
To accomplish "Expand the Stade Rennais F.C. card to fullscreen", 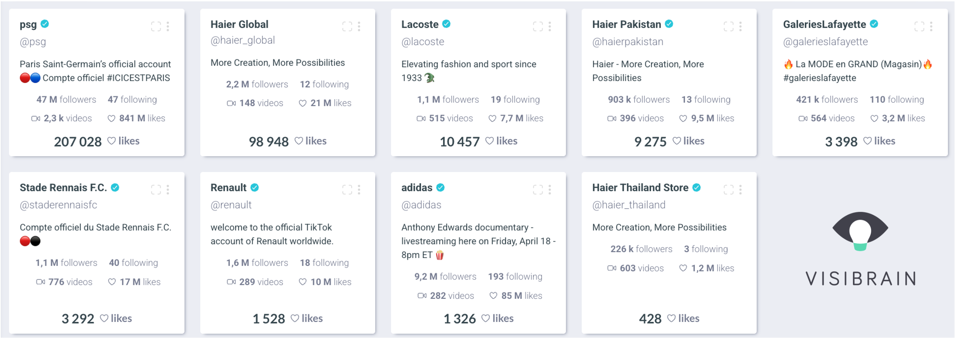I will [x=156, y=190].
